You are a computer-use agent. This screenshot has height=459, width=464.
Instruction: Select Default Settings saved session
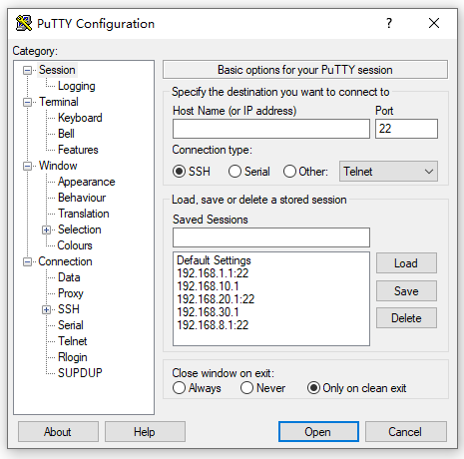(x=214, y=260)
